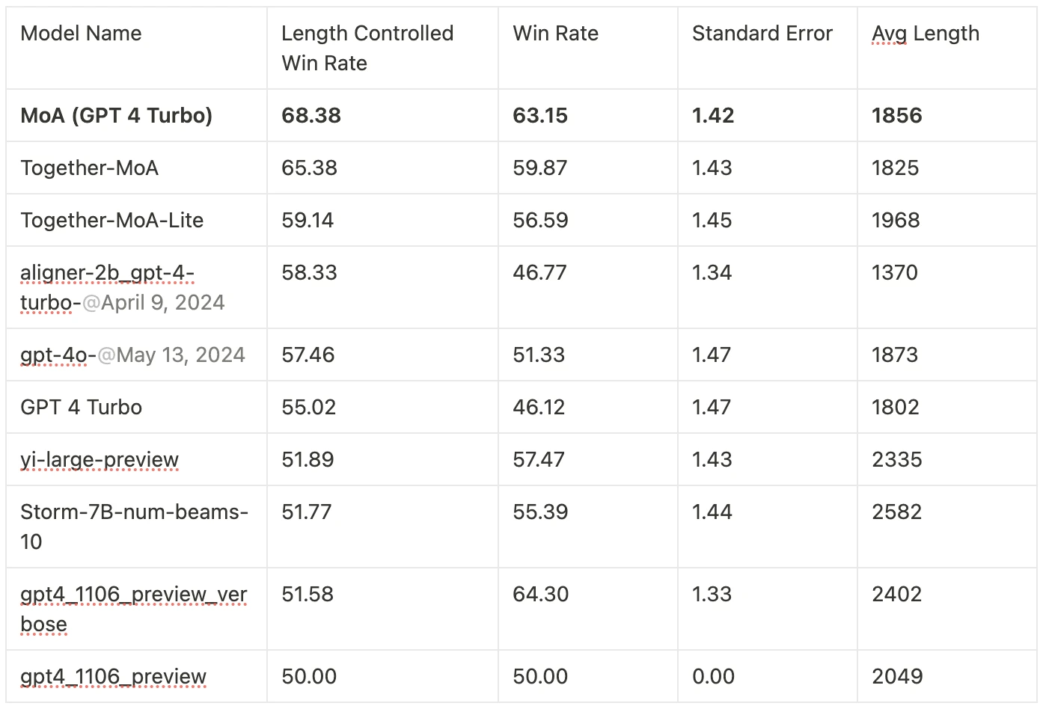
Task: Open the "@May 13, 2024" date mention
Action: [171, 355]
